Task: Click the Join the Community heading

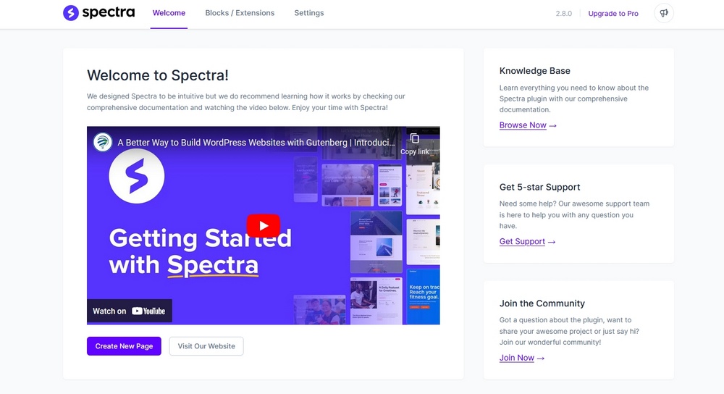Action: pyautogui.click(x=542, y=303)
